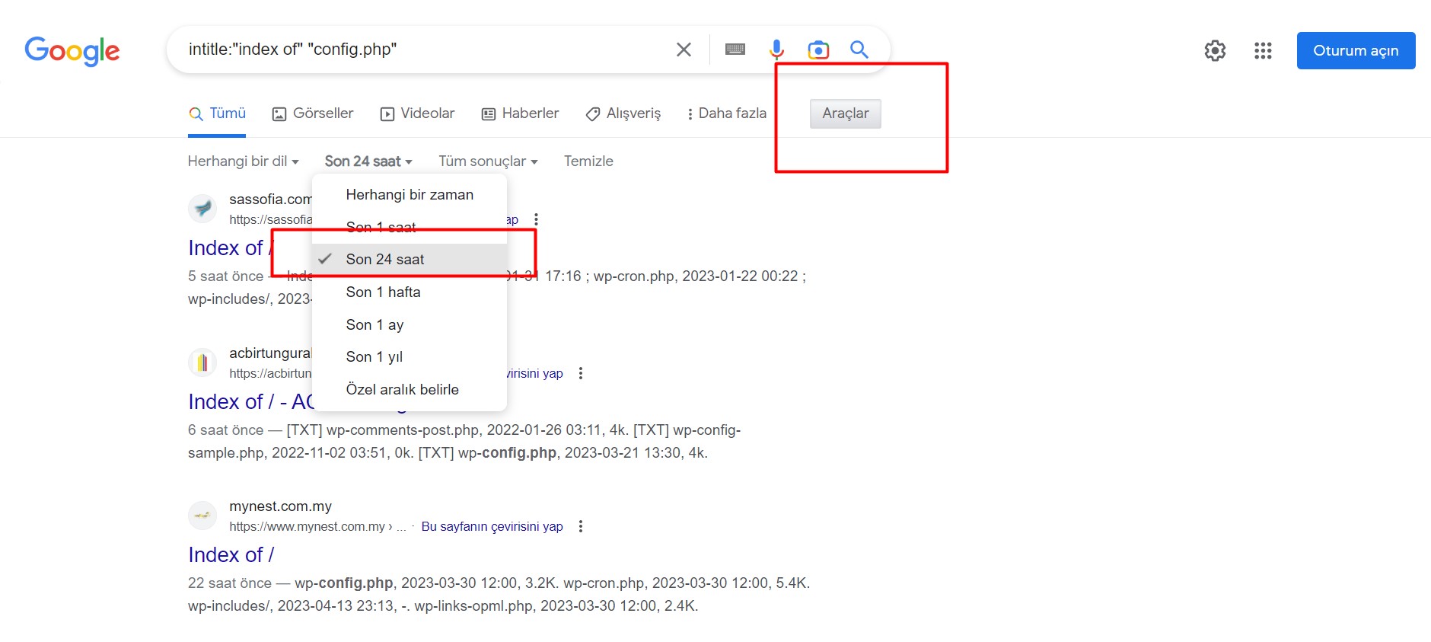Open the on-screen keyboard icon
The image size is (1431, 642).
[x=735, y=50]
